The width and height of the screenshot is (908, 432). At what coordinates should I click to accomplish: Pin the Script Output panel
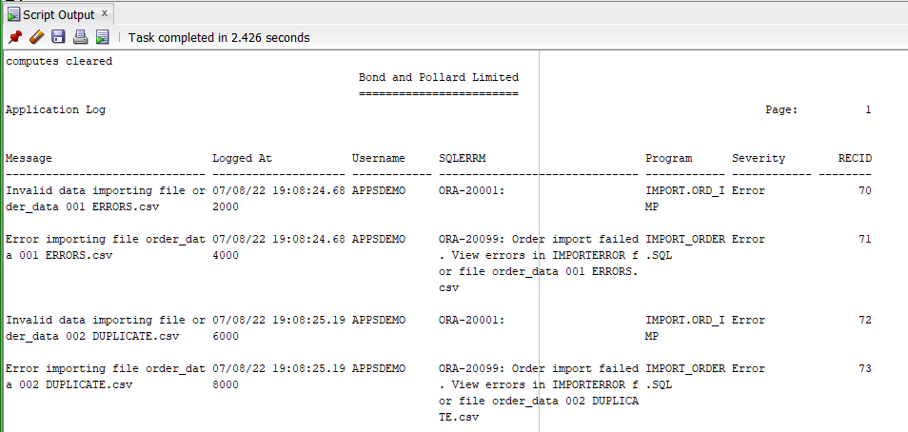[15, 37]
